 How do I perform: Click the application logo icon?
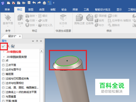pos(3,3)
